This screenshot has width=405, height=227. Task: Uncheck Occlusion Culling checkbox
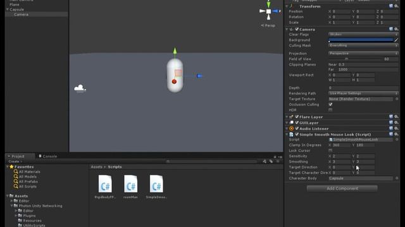330,105
